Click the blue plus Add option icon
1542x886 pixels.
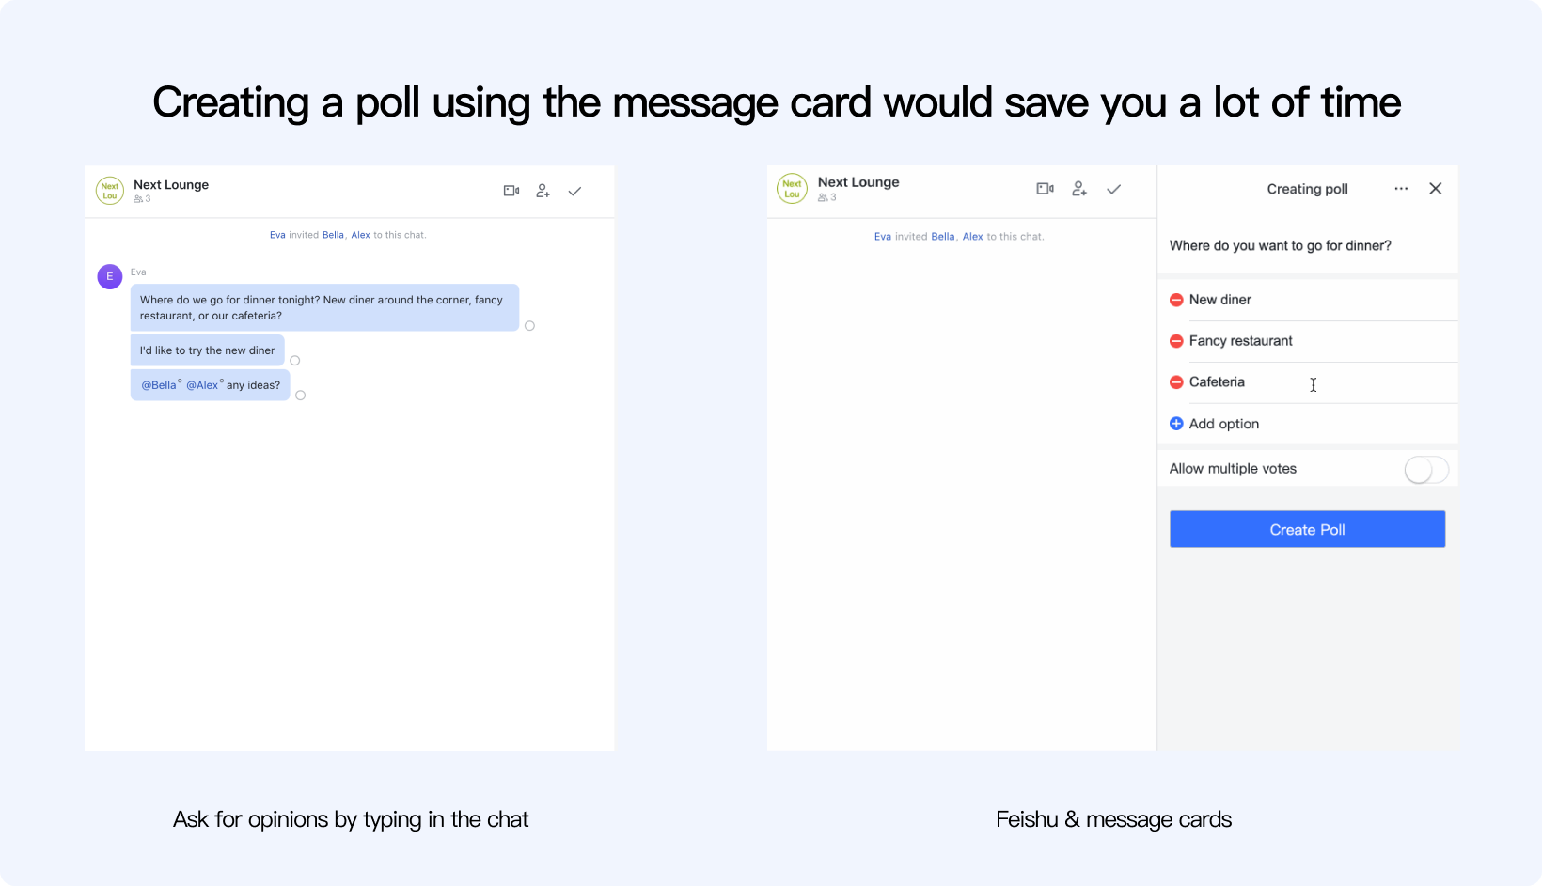[1176, 424]
